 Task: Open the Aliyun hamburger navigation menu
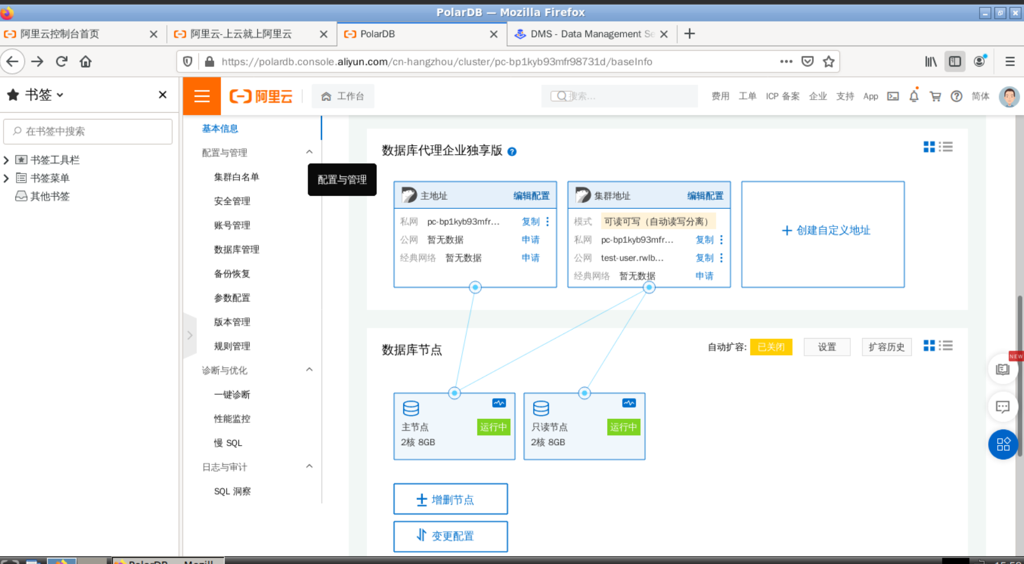click(x=202, y=96)
